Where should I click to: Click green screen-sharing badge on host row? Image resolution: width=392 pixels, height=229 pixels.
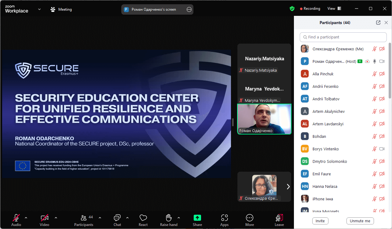(x=360, y=61)
